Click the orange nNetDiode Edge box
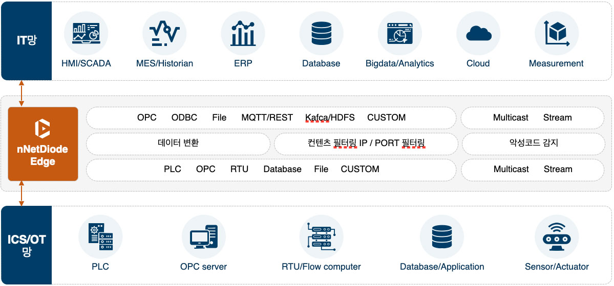614x286 pixels. (43, 144)
